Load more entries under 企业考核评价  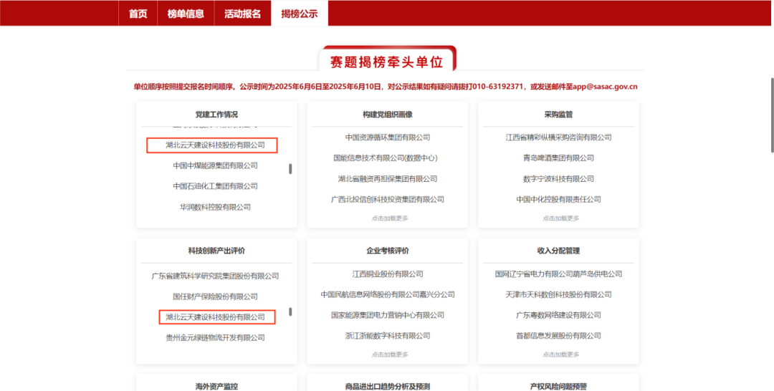click(x=390, y=354)
